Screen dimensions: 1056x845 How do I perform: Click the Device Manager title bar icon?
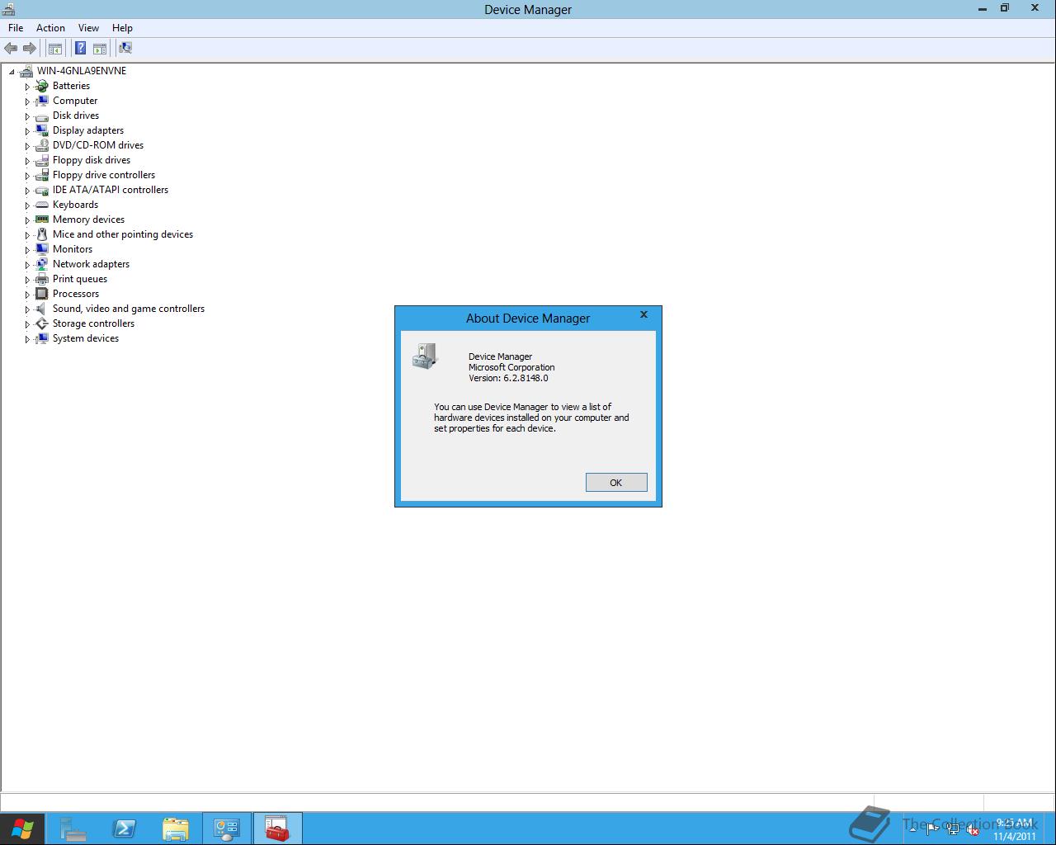pyautogui.click(x=8, y=9)
